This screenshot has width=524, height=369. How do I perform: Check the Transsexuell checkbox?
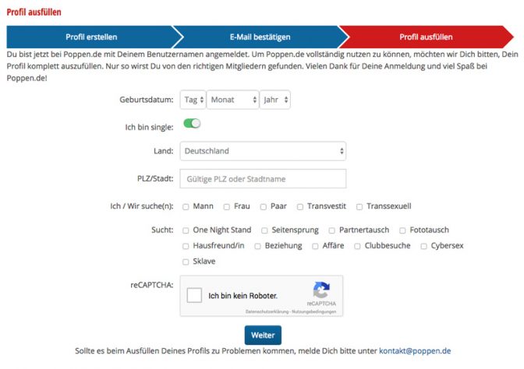point(359,207)
